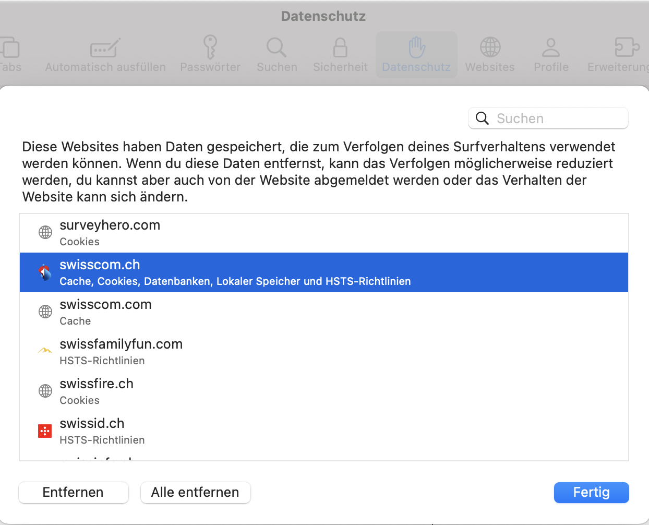The width and height of the screenshot is (649, 525).
Task: Click globe icon beside swisscom.com
Action: [45, 312]
